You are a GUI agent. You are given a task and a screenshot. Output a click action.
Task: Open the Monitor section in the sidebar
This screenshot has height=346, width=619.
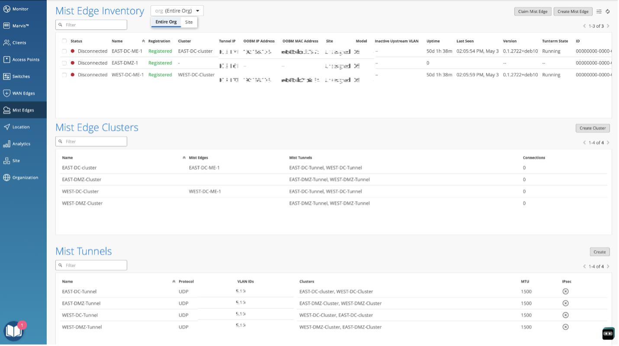[x=20, y=9]
